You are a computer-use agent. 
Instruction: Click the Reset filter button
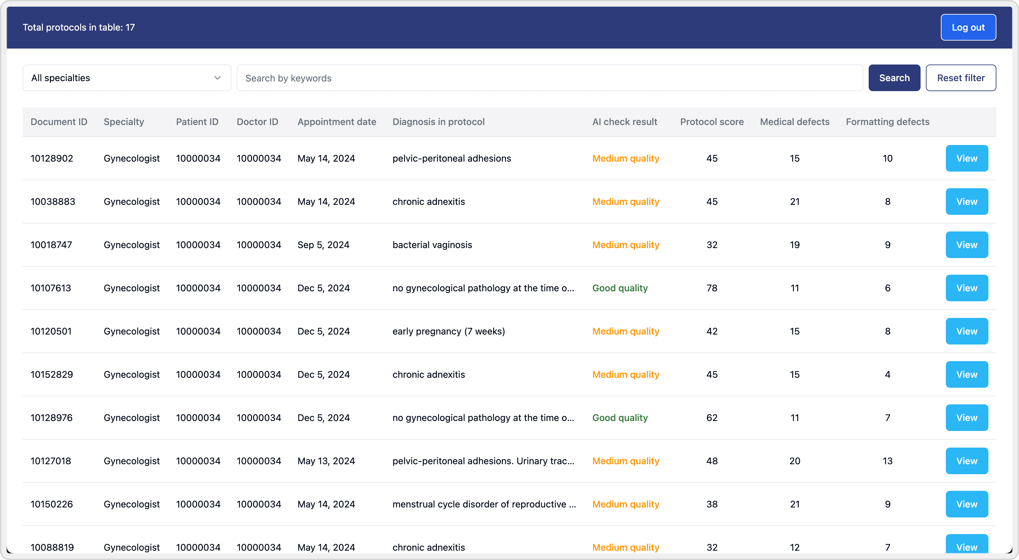[960, 78]
